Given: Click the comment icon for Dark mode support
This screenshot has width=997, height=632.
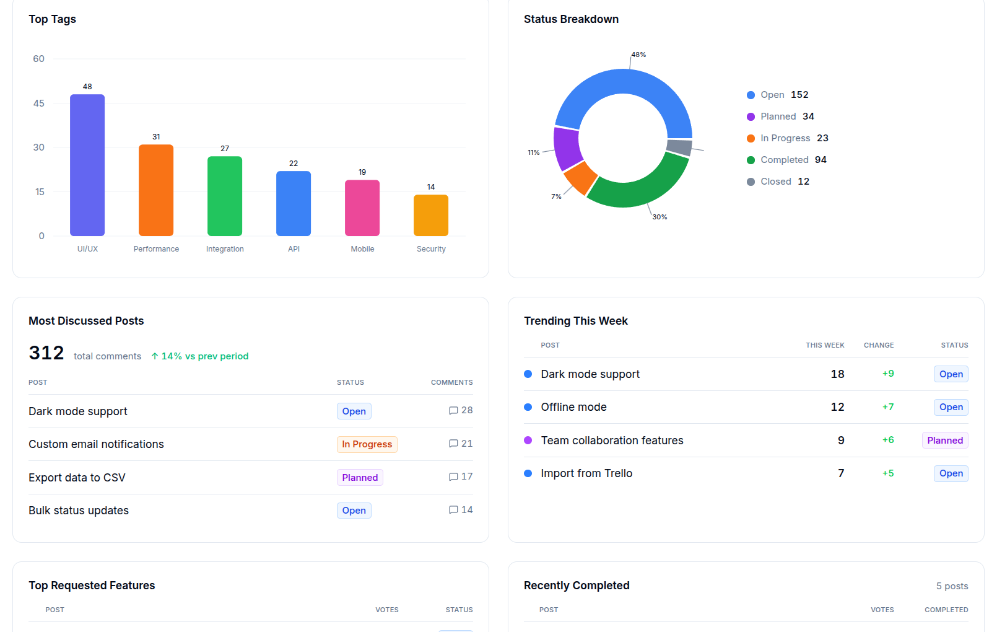Looking at the screenshot, I should click(x=453, y=411).
